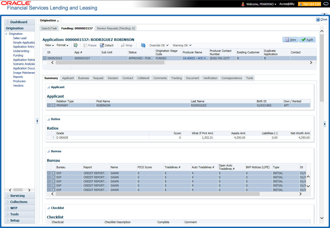The width and height of the screenshot is (330, 228).
Task: Collapse the Ratios section
Action: click(x=48, y=119)
